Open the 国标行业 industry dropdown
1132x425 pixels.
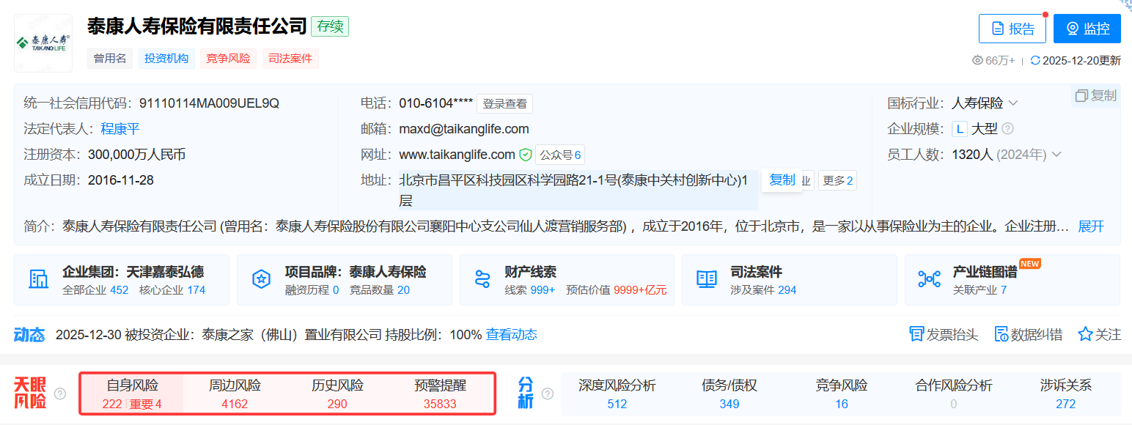(1015, 103)
